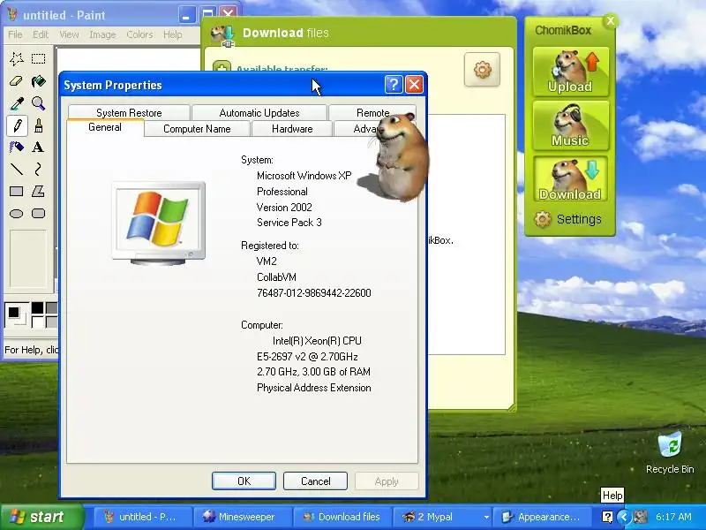
Task: Open the View menu in Paint
Action: click(69, 34)
